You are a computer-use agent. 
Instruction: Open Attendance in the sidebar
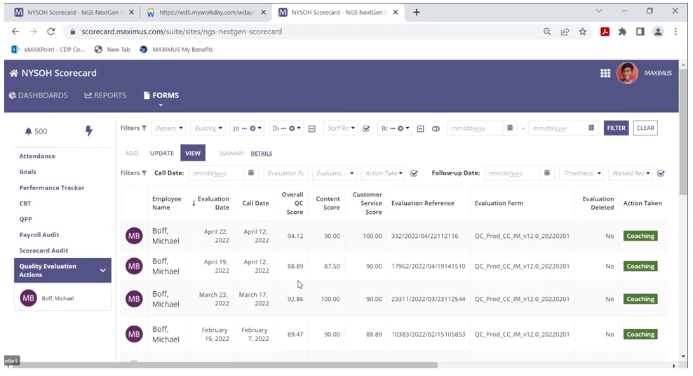pyautogui.click(x=37, y=156)
